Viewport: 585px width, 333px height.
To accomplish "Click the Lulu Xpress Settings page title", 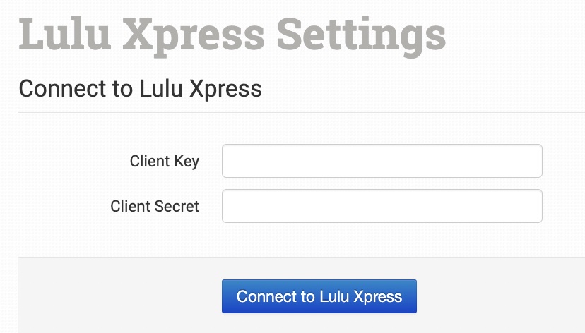I will point(232,34).
